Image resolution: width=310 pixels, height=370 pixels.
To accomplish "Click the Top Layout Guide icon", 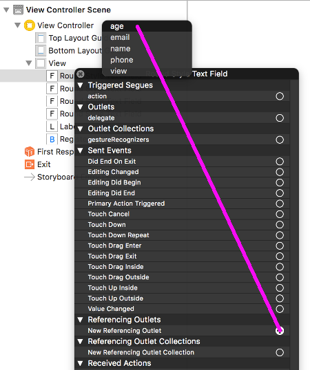I will click(41, 38).
